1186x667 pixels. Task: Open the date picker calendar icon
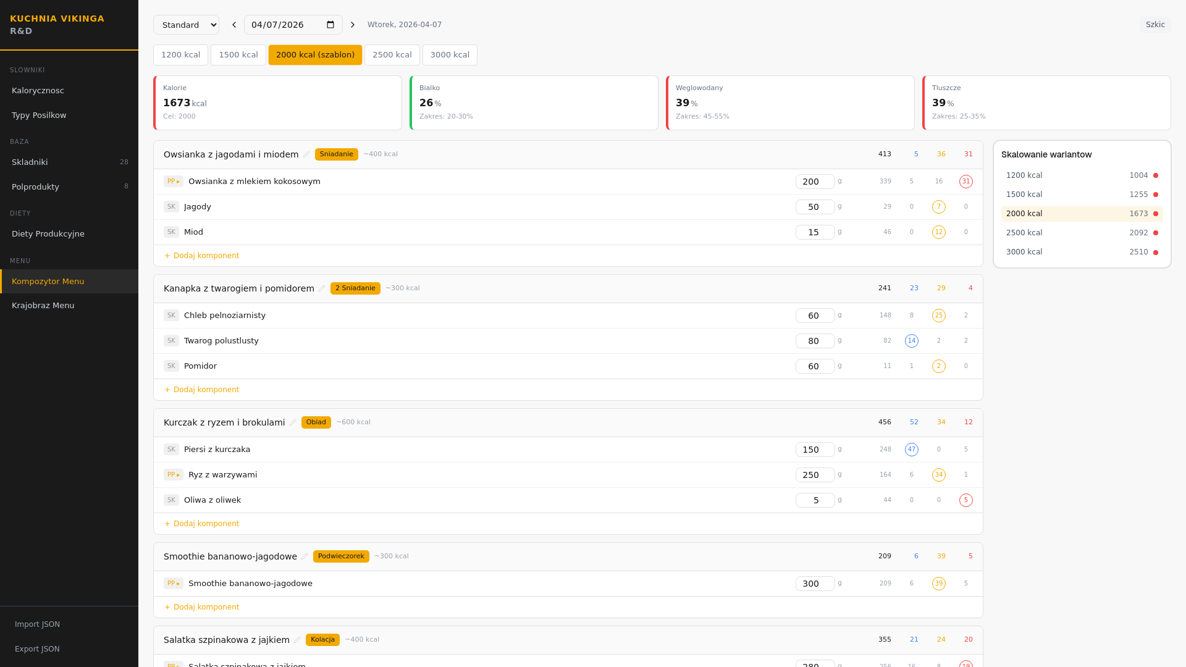(x=330, y=25)
